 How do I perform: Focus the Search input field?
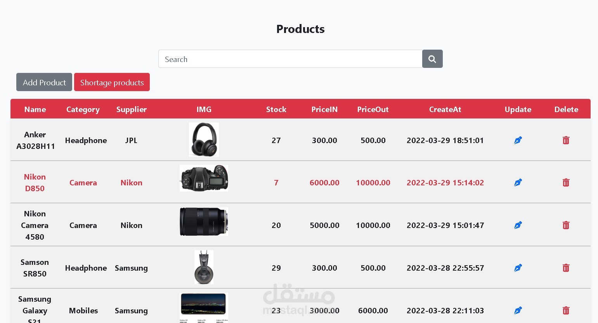click(290, 59)
